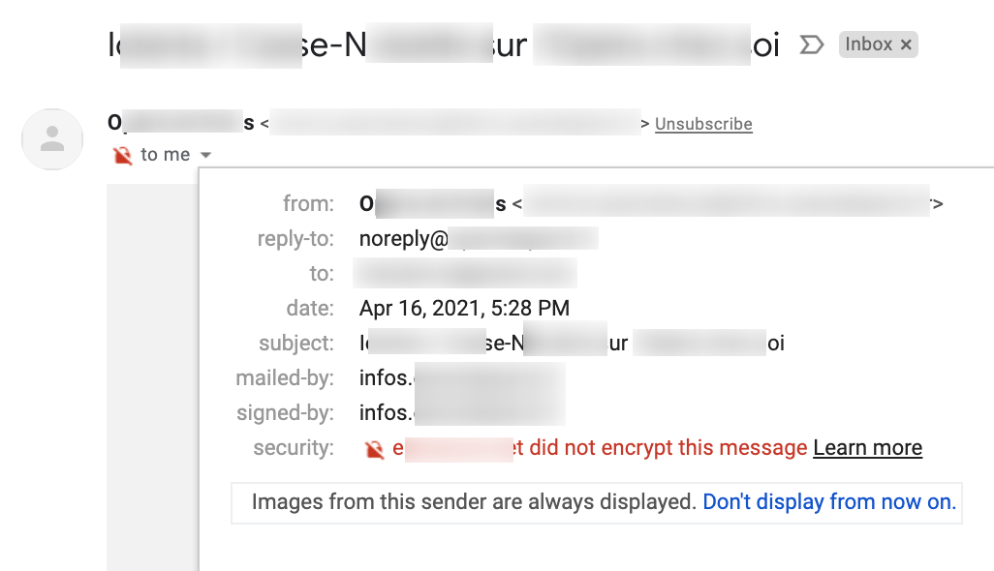The width and height of the screenshot is (994, 571).
Task: Click the email subject heading at top
Action: [x=444, y=45]
